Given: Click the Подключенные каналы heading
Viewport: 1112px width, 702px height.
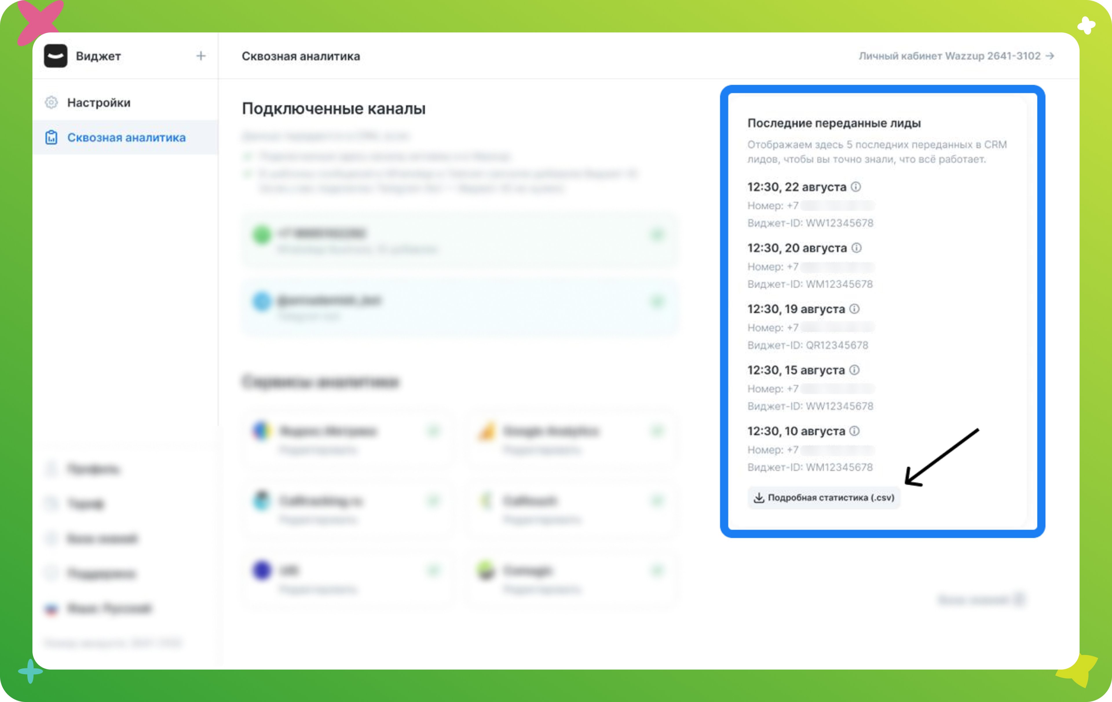Looking at the screenshot, I should coord(333,109).
